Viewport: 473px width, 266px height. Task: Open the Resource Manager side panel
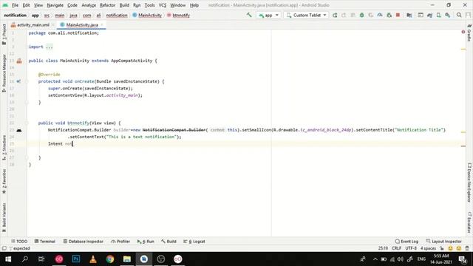(4, 73)
